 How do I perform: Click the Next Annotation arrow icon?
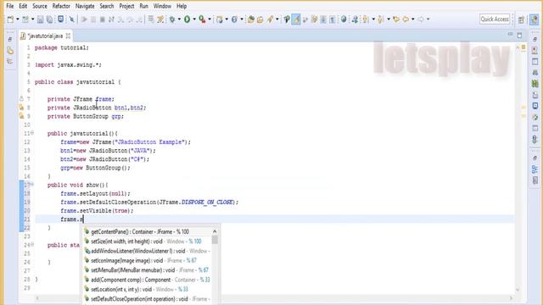point(365,19)
